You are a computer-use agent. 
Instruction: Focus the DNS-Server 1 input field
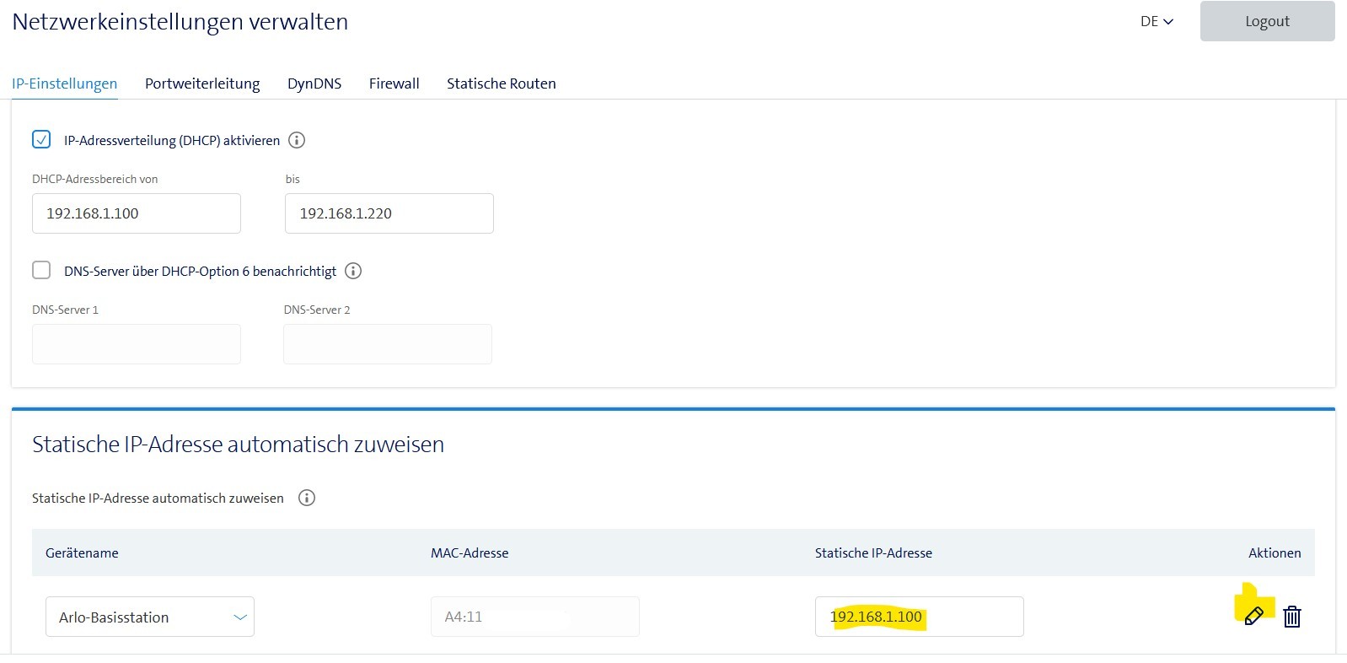pyautogui.click(x=137, y=345)
